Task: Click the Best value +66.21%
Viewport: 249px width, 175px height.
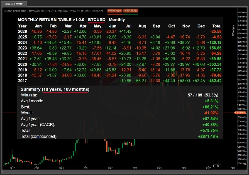Action: tap(210, 107)
